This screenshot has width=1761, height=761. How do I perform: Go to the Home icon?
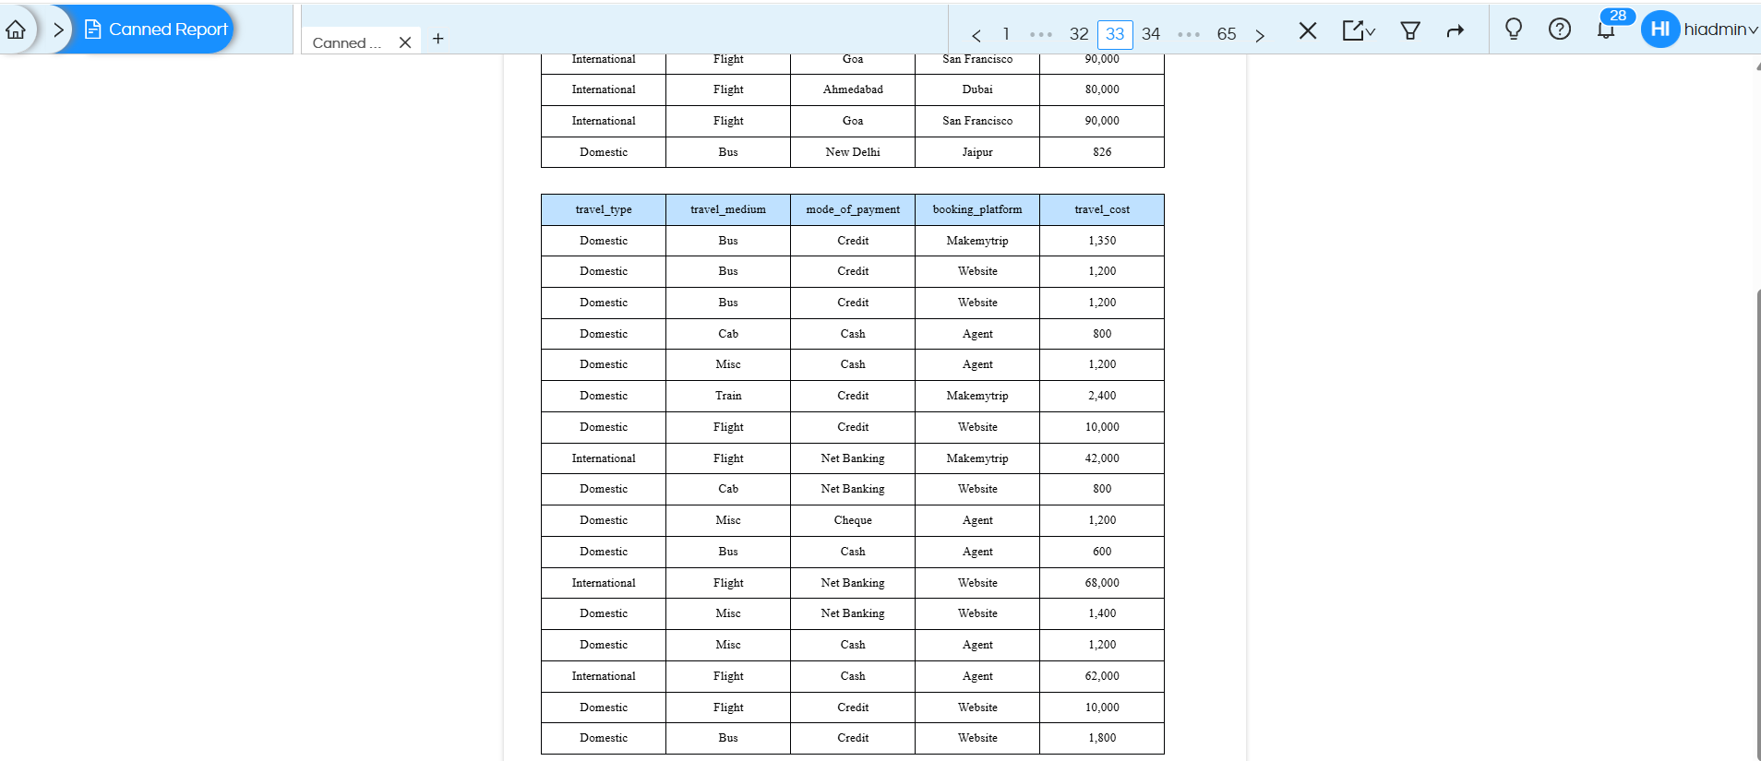click(16, 30)
